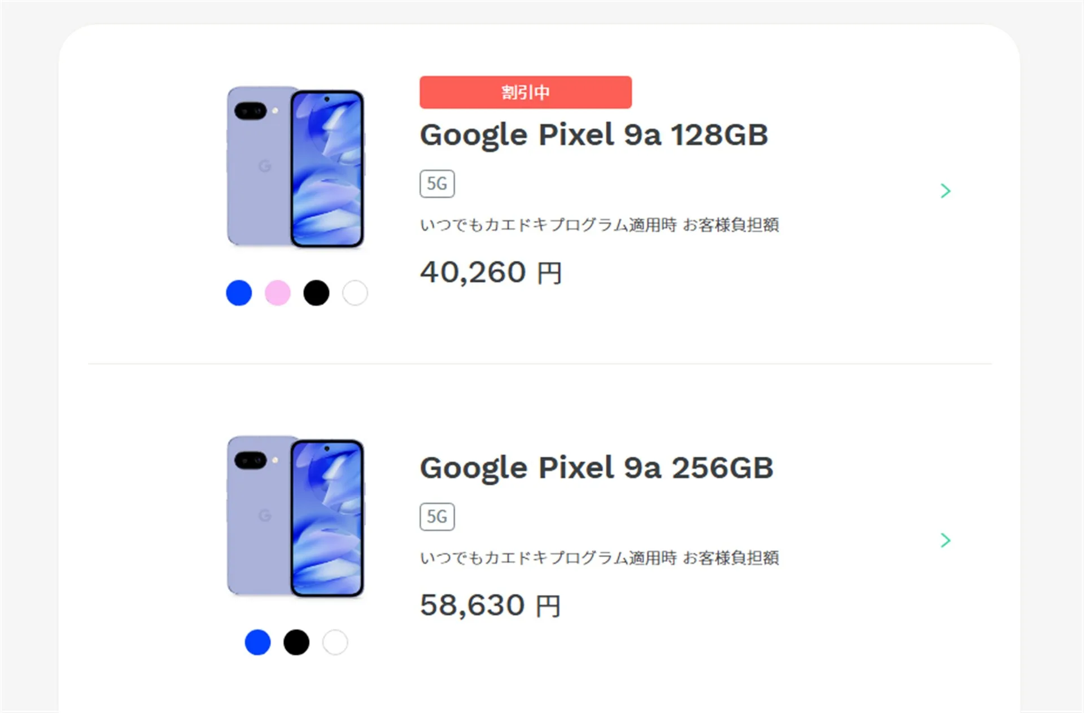Click カエドキプログラム text under 128GB model
This screenshot has width=1084, height=713.
556,225
